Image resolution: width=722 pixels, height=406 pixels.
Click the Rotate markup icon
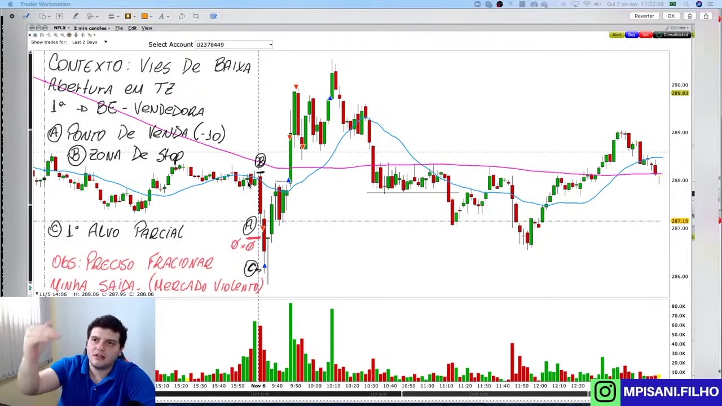182,16
